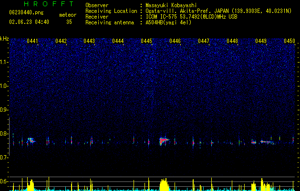Click the 1.0 kHz axis label
The image size is (300, 191).
point(4,86)
